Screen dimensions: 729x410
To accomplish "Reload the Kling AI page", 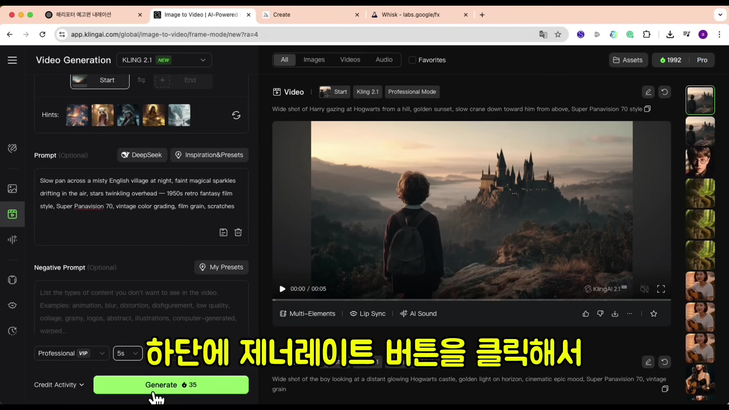I will pyautogui.click(x=42, y=35).
